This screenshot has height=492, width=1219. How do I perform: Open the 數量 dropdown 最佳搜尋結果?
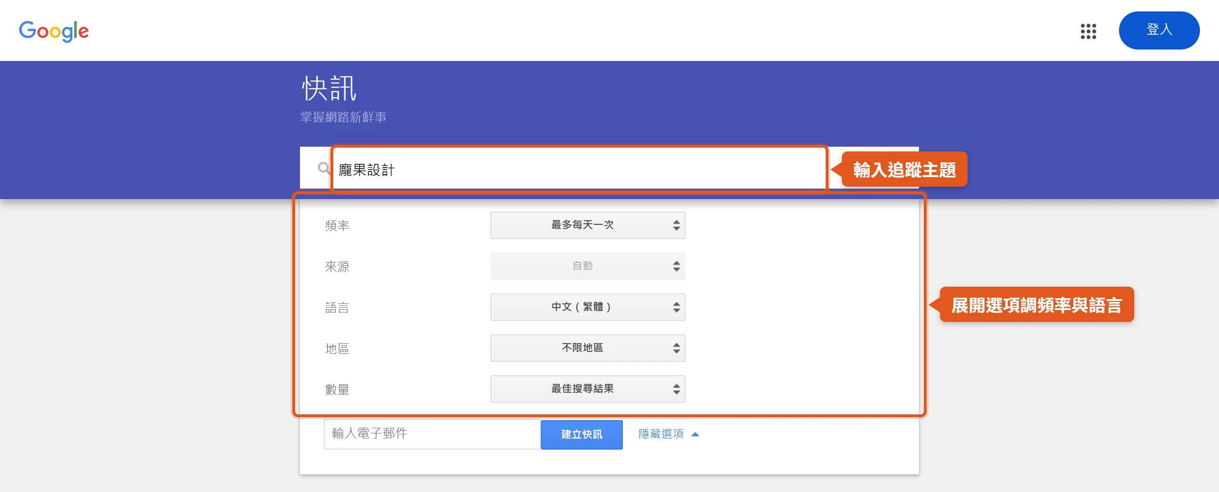coord(588,389)
